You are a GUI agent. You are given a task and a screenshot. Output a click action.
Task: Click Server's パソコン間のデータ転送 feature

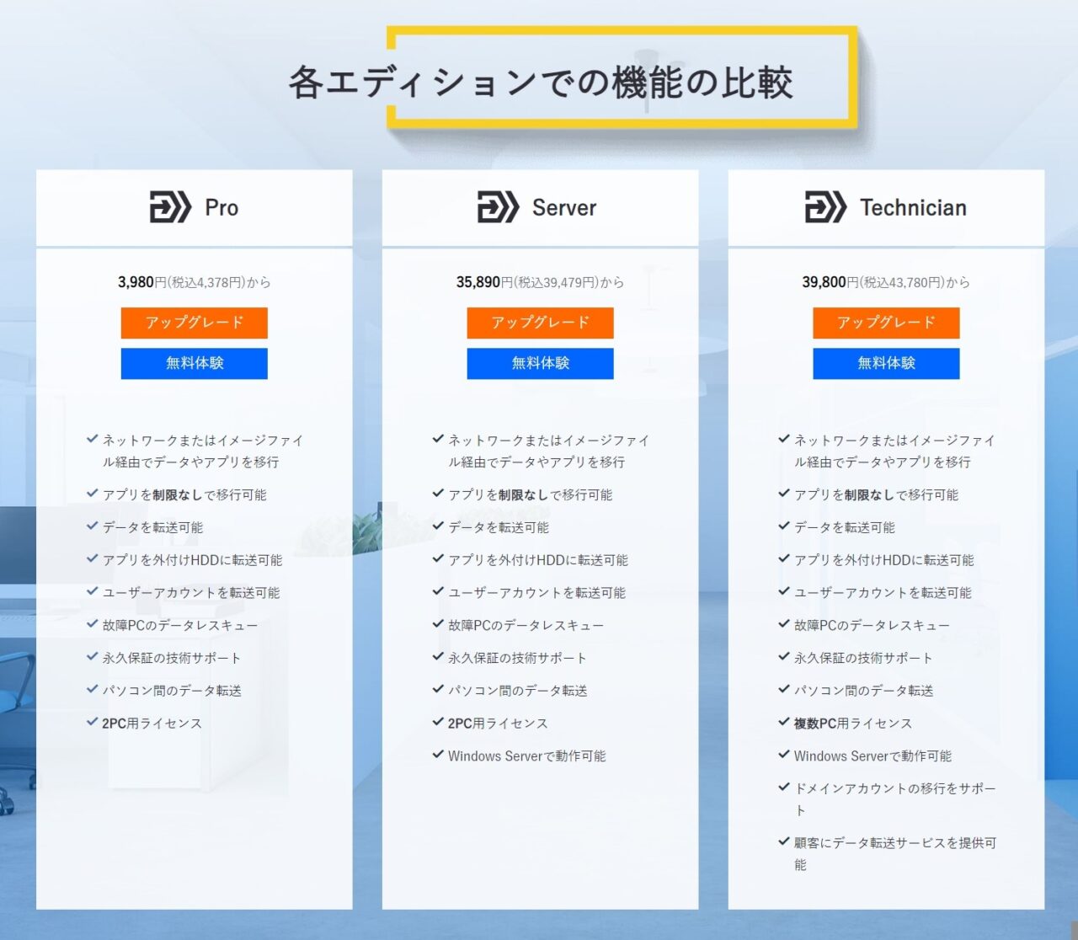pyautogui.click(x=518, y=691)
